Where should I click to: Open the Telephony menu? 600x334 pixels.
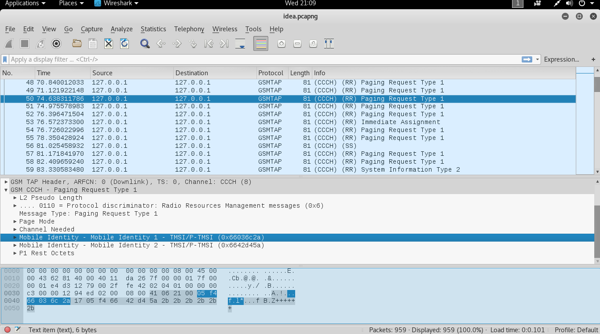[x=189, y=29]
